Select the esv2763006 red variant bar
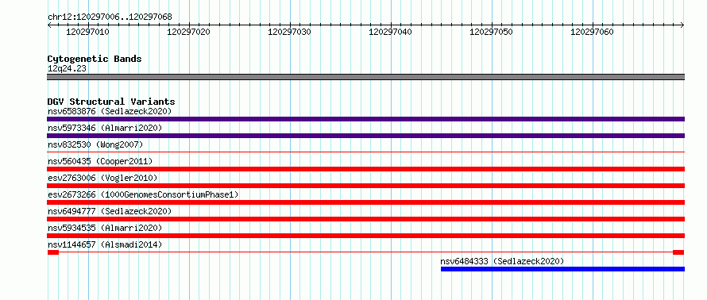Image resolution: width=707 pixels, height=300 pixels. coord(365,186)
